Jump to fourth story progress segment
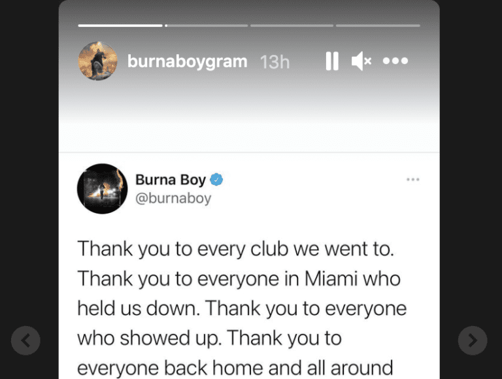The width and height of the screenshot is (502, 379). [x=378, y=25]
